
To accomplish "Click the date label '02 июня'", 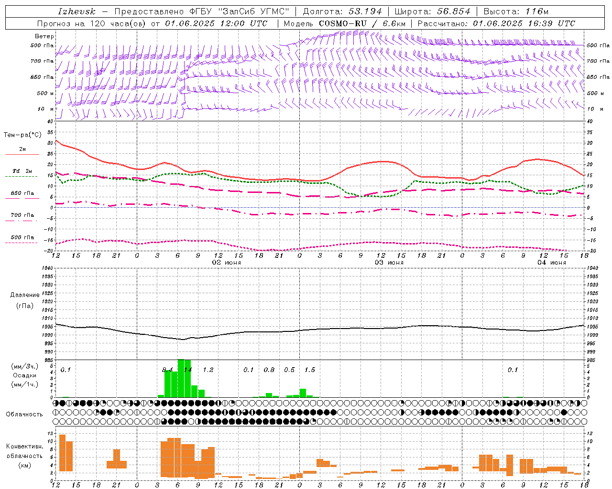I will [227, 263].
